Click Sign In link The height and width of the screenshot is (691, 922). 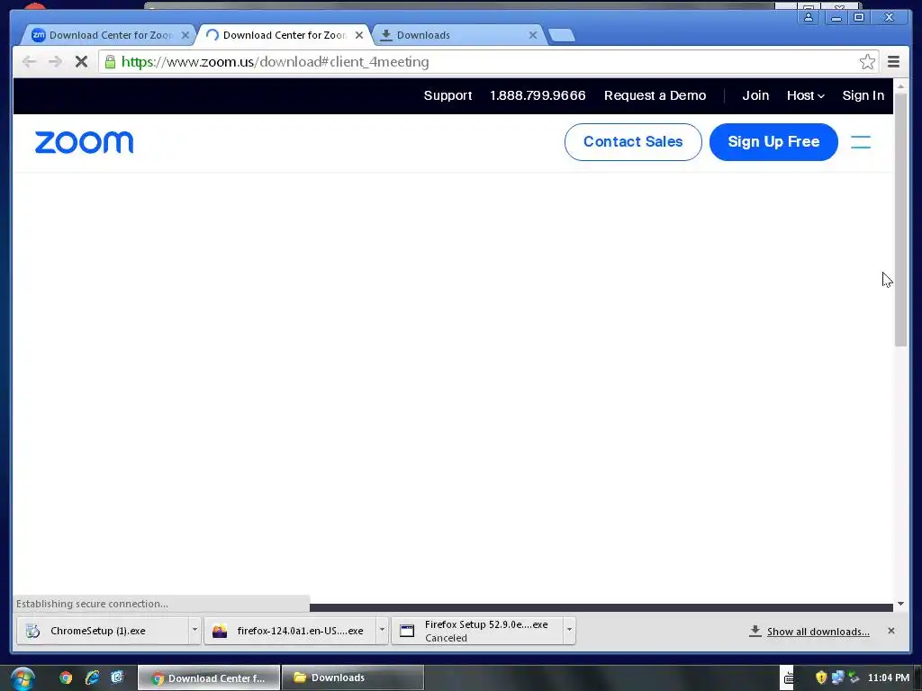point(863,95)
